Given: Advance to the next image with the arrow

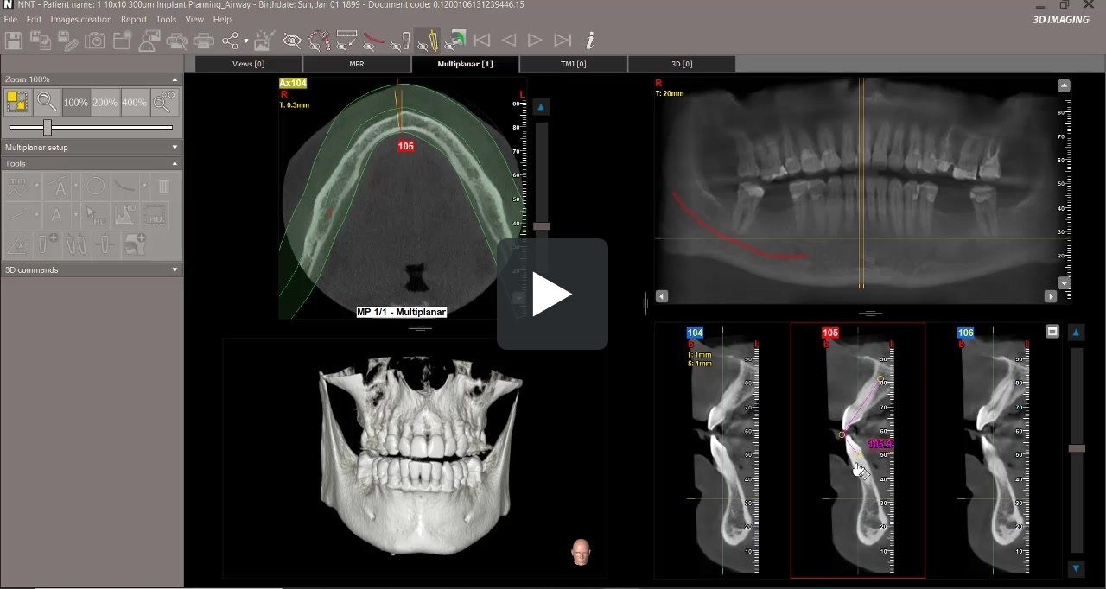Looking at the screenshot, I should 534,39.
